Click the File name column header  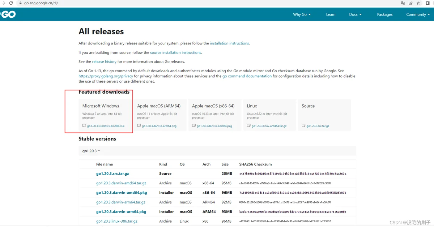[x=105, y=164]
